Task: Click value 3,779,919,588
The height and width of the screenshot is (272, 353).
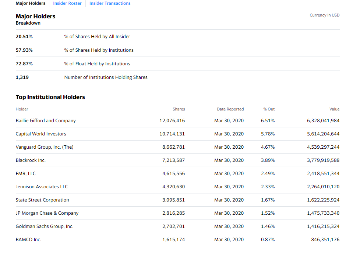Action: (x=323, y=160)
